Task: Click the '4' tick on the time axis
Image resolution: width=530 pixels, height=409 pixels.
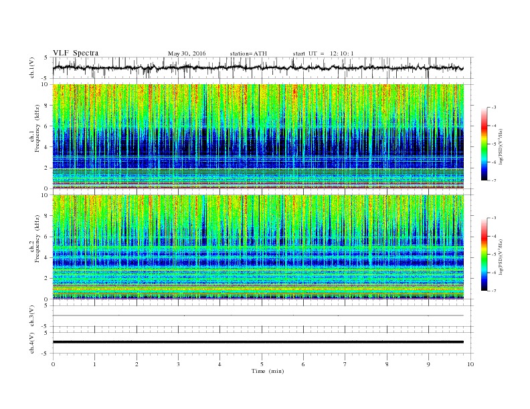Action: click(x=219, y=364)
